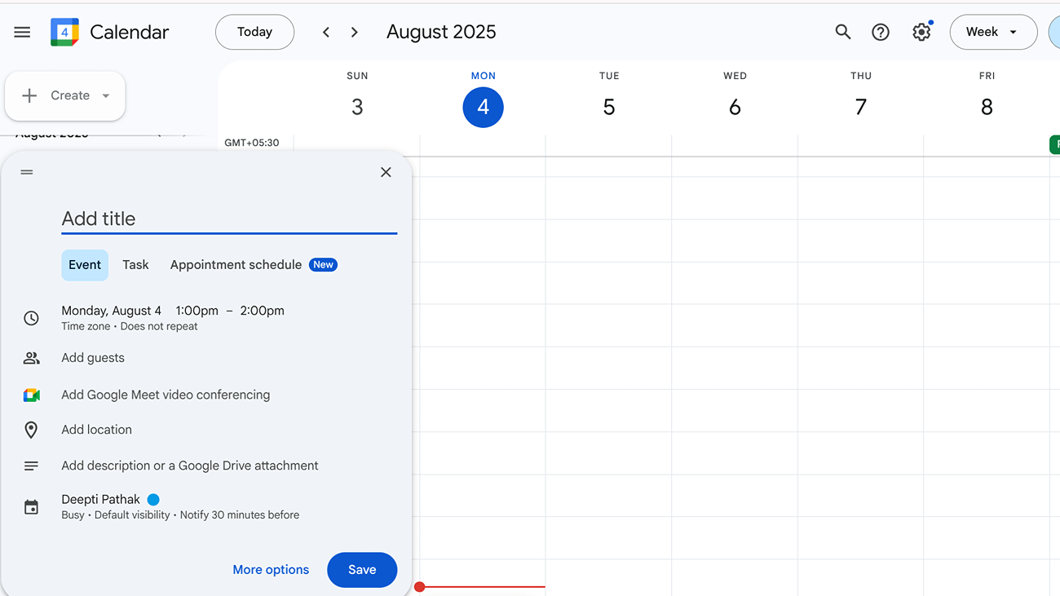Viewport: 1060px width, 596px height.
Task: Click the Add location pin icon
Action: (x=31, y=430)
